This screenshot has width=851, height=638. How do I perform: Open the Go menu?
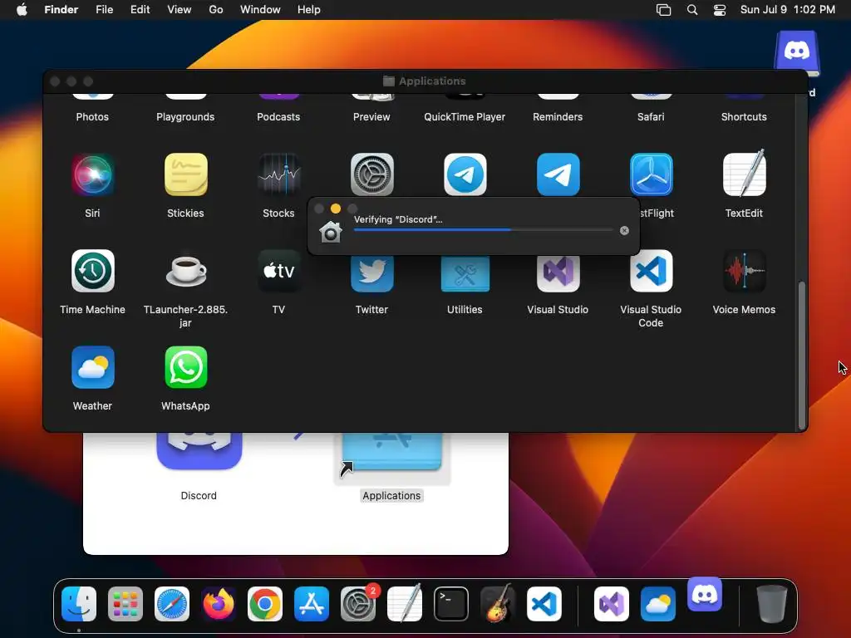(216, 9)
